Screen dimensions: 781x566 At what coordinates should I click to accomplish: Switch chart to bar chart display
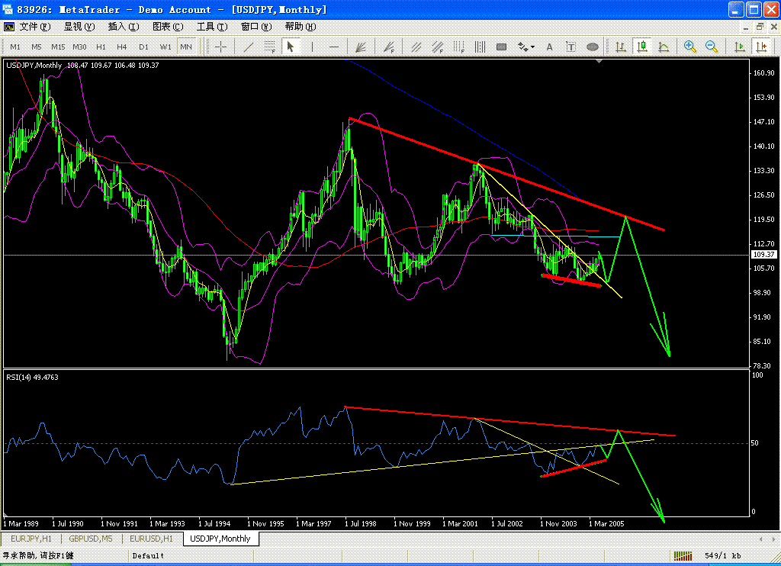pyautogui.click(x=621, y=47)
